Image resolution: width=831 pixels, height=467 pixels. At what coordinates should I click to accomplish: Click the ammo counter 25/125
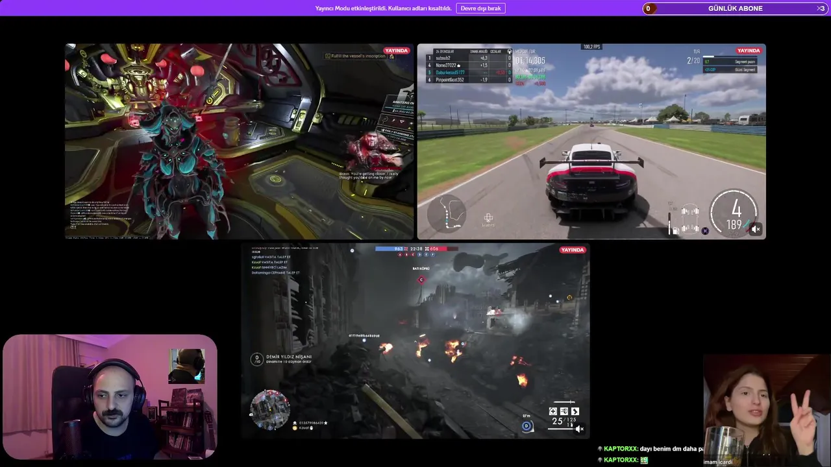pyautogui.click(x=564, y=421)
